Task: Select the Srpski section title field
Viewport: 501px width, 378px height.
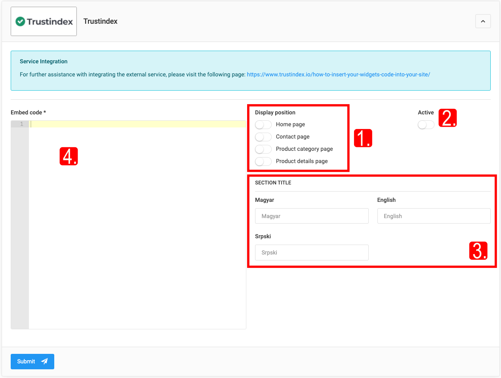Action: (x=312, y=253)
